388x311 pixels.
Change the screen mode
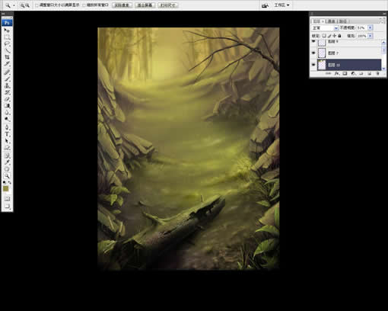coord(7,207)
